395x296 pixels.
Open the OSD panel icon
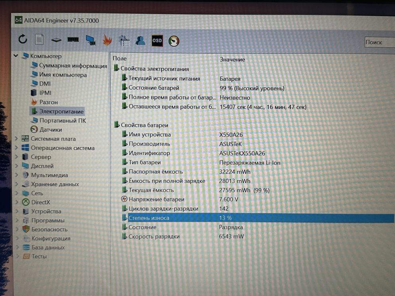(157, 41)
